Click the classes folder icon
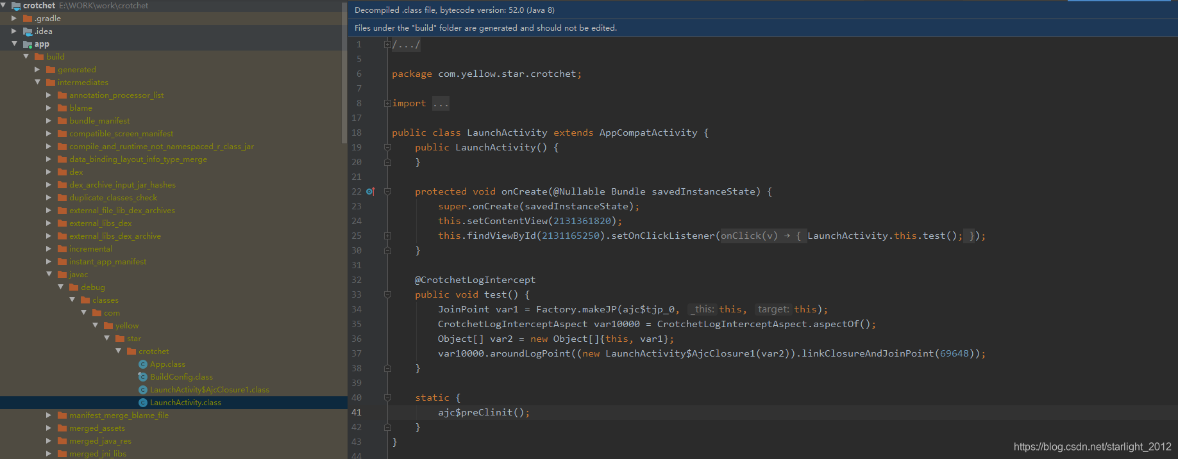 (85, 300)
